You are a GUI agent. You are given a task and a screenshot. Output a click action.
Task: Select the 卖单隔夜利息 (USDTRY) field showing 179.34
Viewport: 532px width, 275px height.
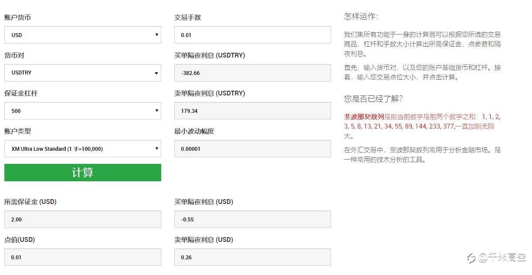(253, 111)
